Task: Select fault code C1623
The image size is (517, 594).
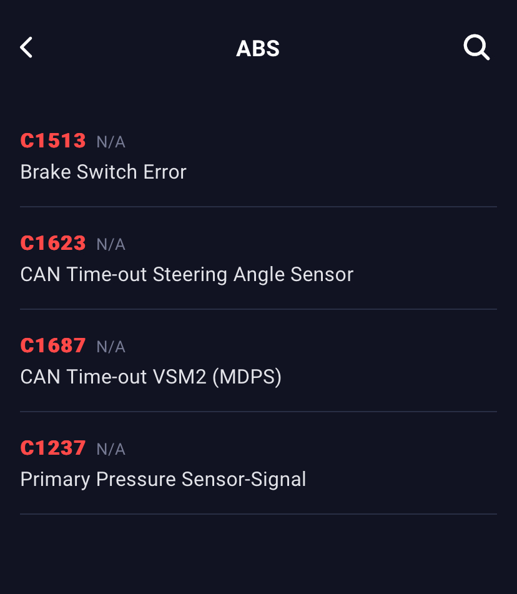Action: (53, 243)
